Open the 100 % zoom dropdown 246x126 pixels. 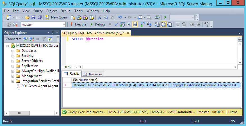pos(76,67)
